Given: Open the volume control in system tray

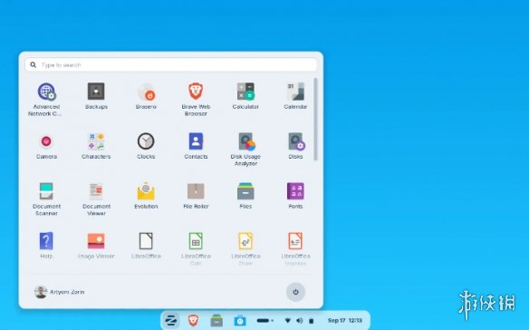Looking at the screenshot, I should coord(299,321).
